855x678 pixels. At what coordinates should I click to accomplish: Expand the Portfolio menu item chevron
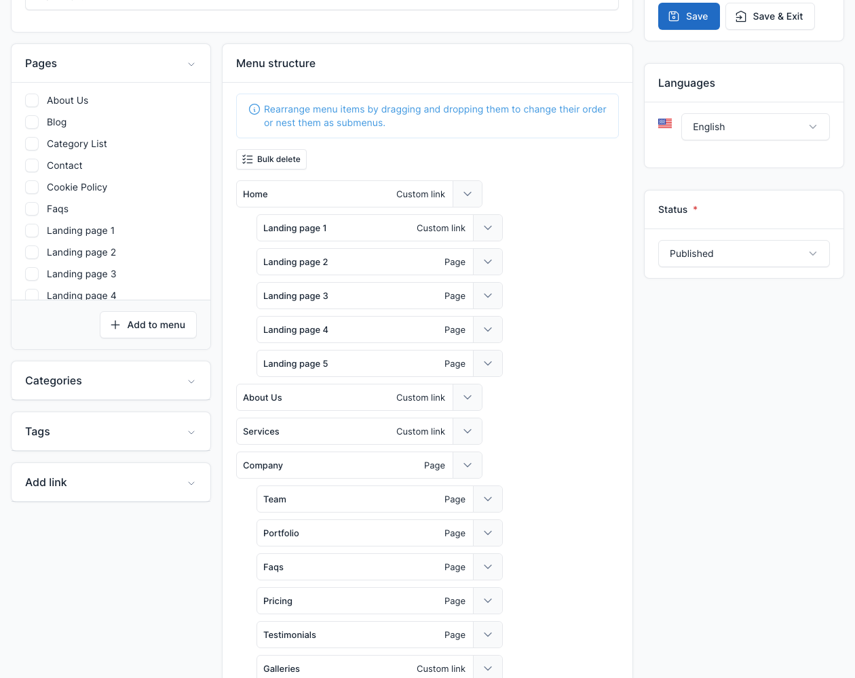488,533
